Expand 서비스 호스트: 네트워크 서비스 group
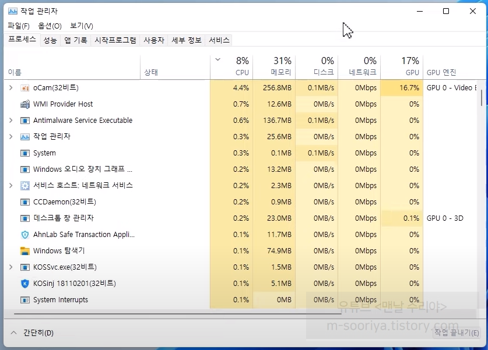Screen dimensions: 488x350 (11, 186)
